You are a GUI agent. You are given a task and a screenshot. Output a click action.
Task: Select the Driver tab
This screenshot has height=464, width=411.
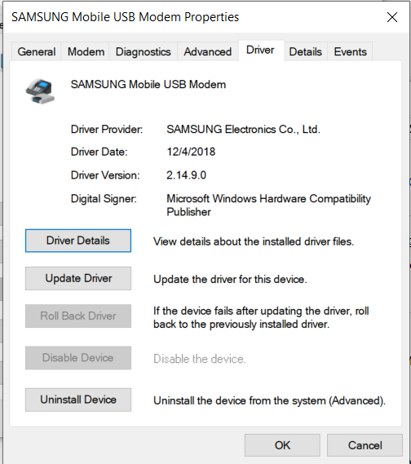260,50
